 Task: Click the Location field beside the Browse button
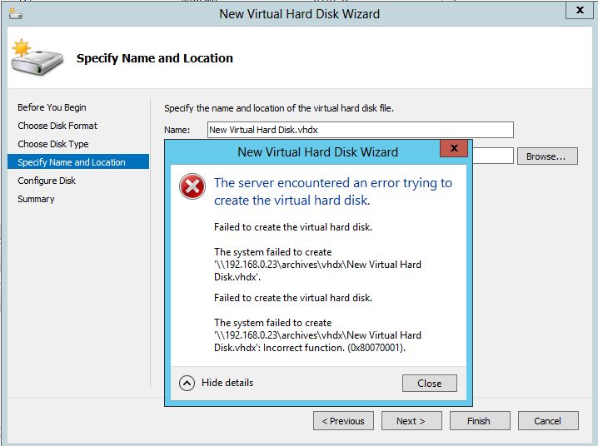coord(493,156)
